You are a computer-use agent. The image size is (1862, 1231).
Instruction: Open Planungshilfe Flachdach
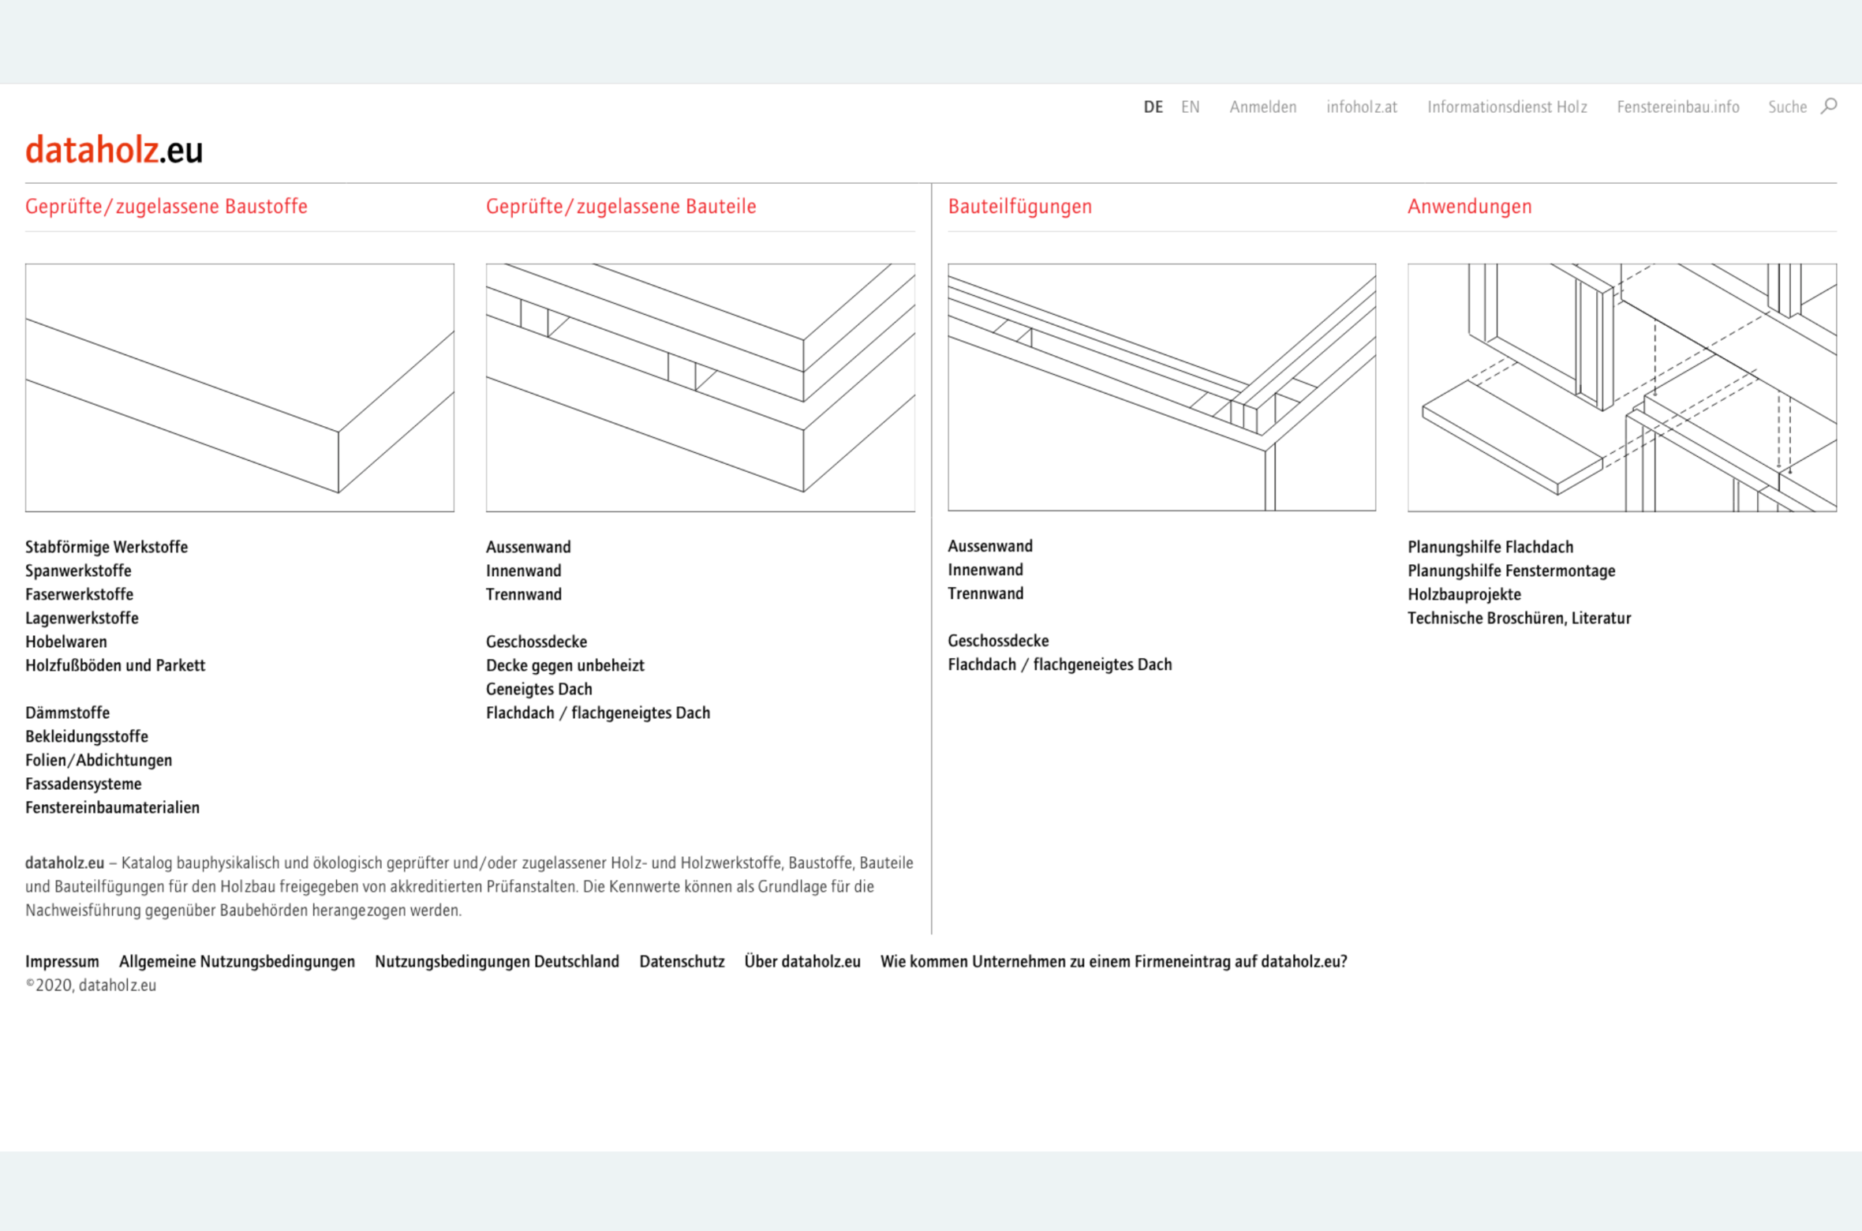(x=1490, y=547)
